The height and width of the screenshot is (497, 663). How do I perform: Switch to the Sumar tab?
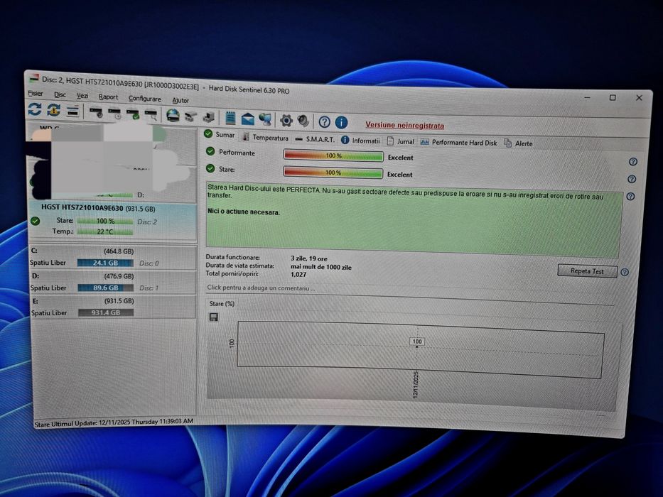point(220,135)
